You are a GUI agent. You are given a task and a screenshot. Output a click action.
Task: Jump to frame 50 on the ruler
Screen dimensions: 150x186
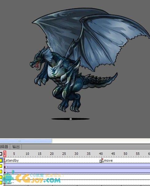pyautogui.click(x=125, y=154)
